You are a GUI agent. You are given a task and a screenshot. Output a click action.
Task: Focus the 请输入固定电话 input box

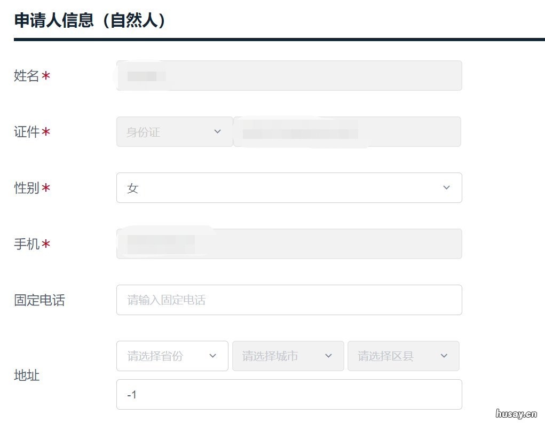[289, 300]
